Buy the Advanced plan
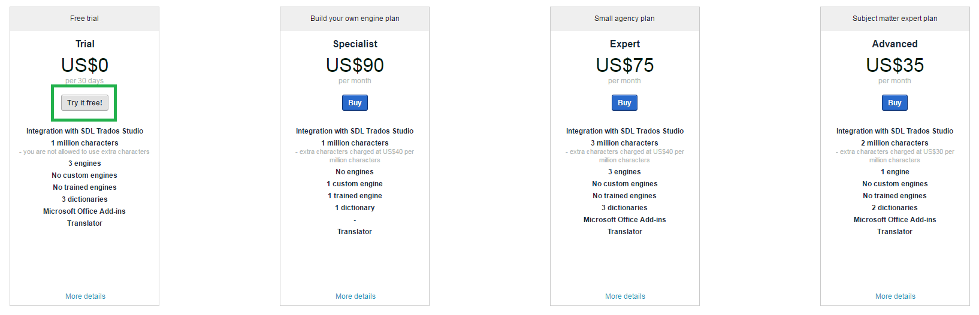The width and height of the screenshot is (979, 315). pos(895,103)
